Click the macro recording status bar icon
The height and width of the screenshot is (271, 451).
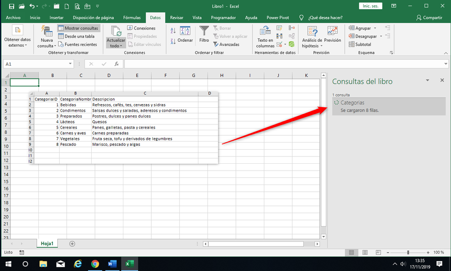22,252
